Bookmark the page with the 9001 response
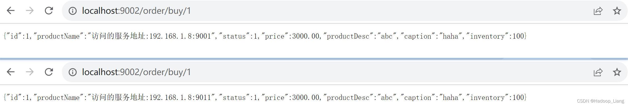Screen dimensions: 628x106 (617, 11)
